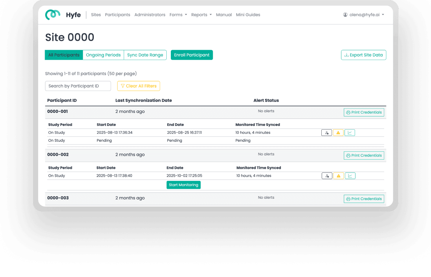
Task: Click the warning triangle icon for 0000-002
Action: point(338,175)
